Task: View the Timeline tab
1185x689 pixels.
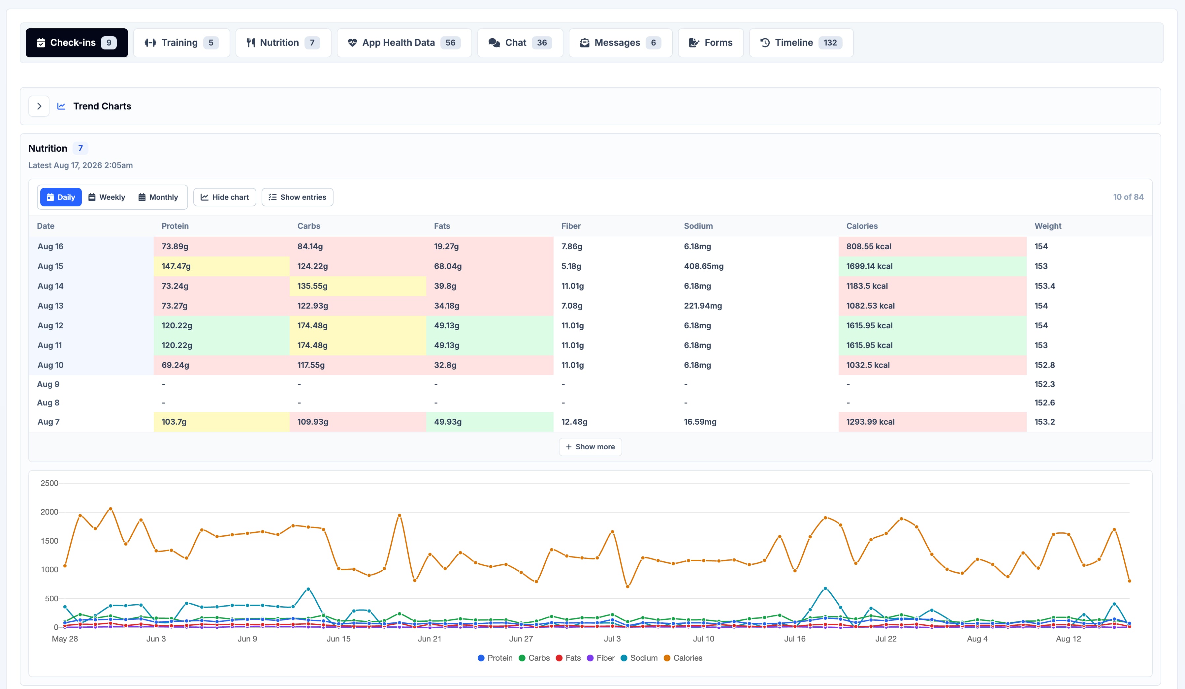Action: [801, 43]
